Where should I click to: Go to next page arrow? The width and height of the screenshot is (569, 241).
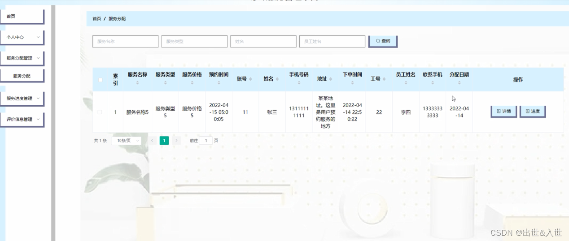(176, 141)
